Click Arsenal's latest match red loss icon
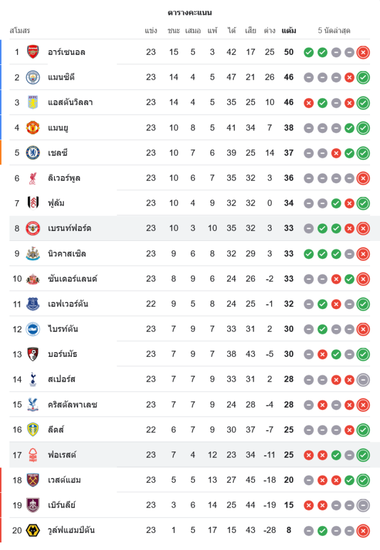 tap(363, 52)
